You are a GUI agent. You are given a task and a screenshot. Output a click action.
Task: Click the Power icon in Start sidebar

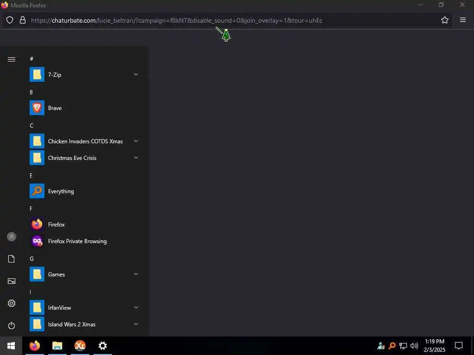click(12, 325)
